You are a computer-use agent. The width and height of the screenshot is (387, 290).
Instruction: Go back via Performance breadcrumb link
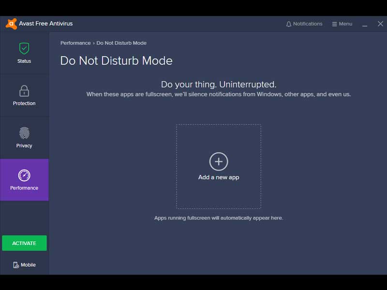click(75, 43)
